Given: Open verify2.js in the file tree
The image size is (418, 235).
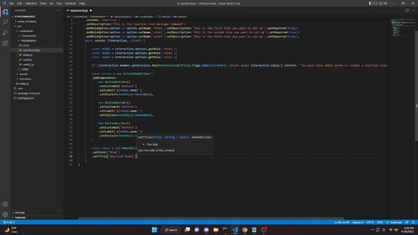Looking at the screenshot, I should (28, 65).
